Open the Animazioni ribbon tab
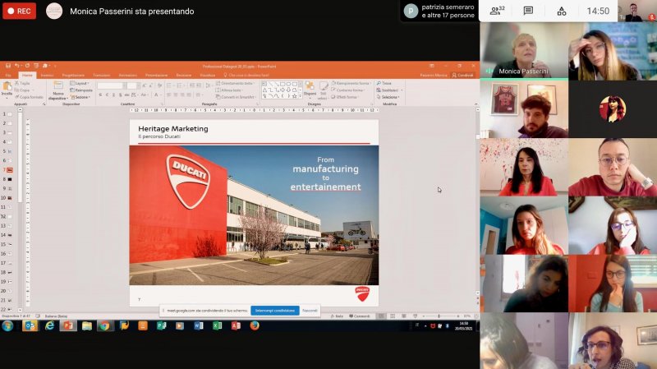Viewport: 657px width, 369px height. [128, 75]
